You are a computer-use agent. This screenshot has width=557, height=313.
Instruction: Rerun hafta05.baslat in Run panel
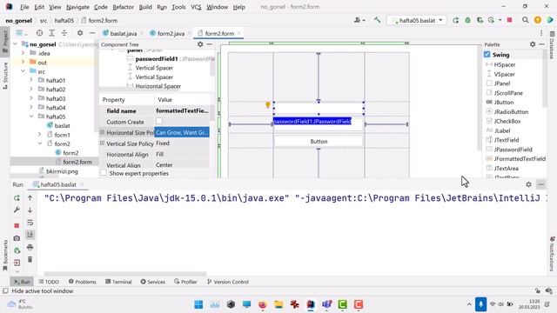pos(17,198)
